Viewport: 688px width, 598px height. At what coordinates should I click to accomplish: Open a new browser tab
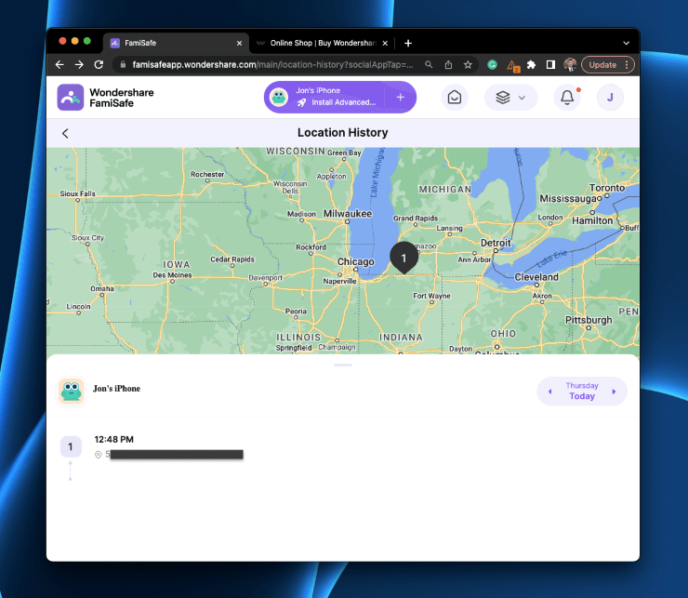408,43
